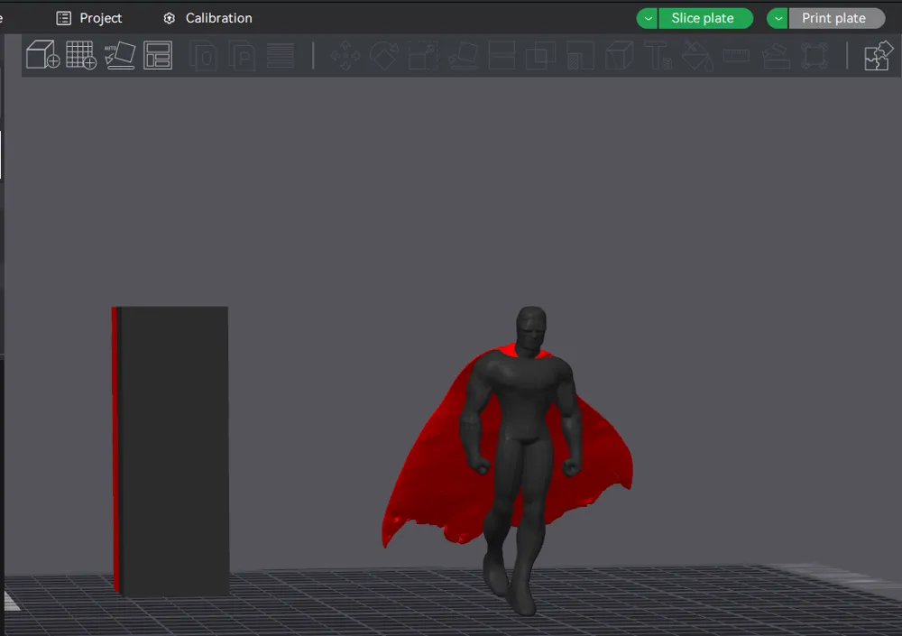
Task: Click the Split to objects icon
Action: 204,55
